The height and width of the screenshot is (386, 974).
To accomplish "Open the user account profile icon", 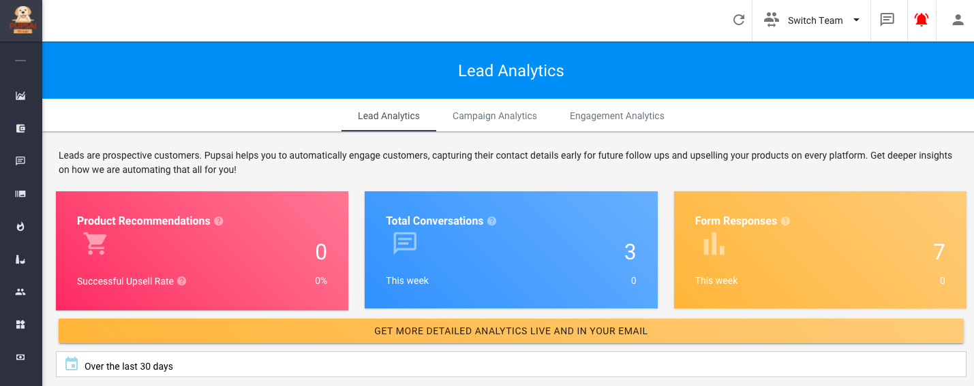I will coord(958,20).
